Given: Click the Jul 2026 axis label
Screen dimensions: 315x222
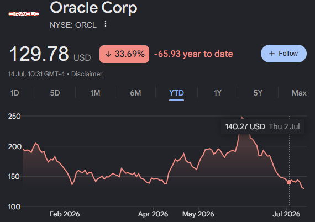Looking at the screenshot, I should point(286,214).
